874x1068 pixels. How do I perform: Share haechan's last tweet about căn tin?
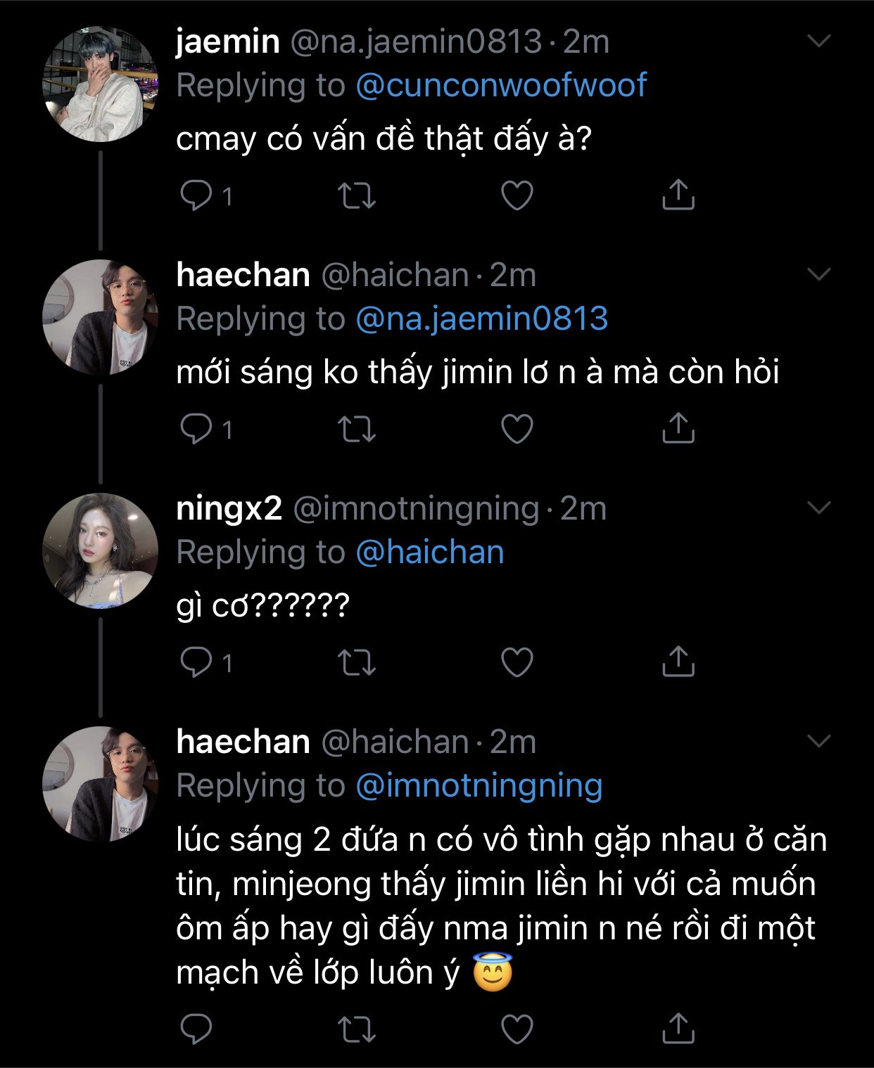(x=678, y=1028)
